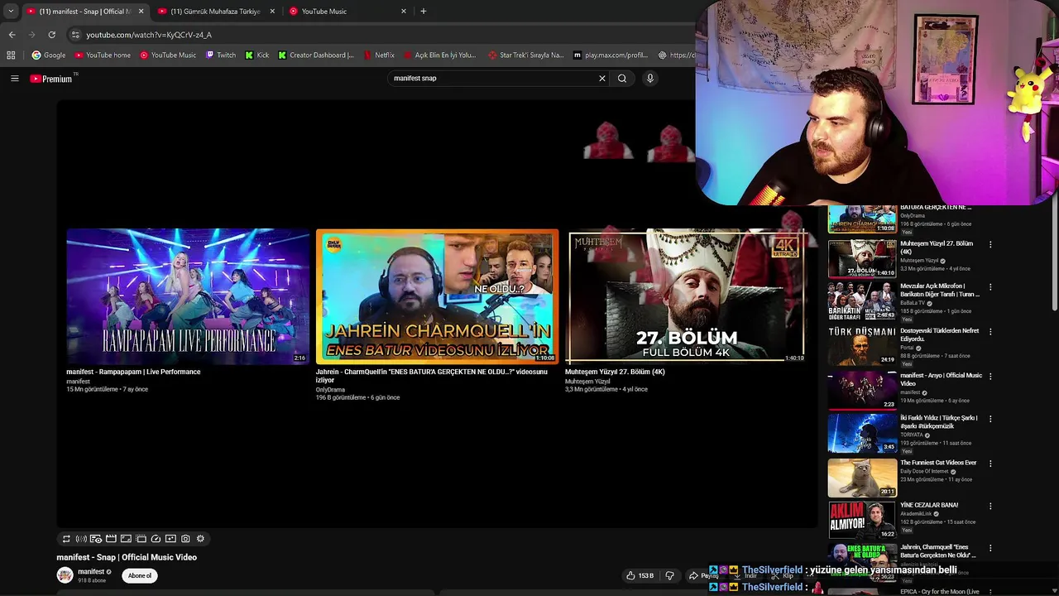Viewport: 1059px width, 596px height.
Task: Open the Google bookmark
Action: [49, 55]
